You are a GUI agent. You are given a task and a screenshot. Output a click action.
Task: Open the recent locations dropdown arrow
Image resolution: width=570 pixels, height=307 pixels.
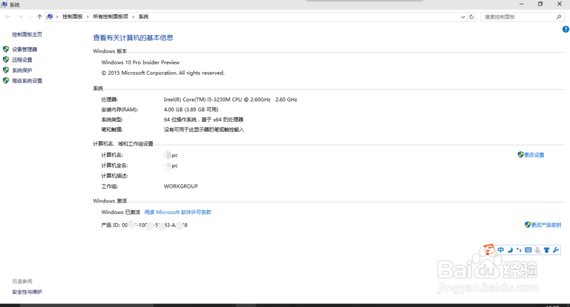[30, 17]
